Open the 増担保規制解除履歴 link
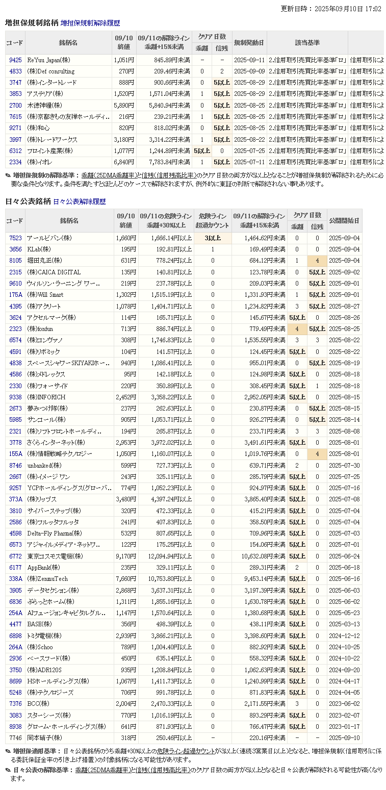The height and width of the screenshot is (790, 386). tap(90, 23)
